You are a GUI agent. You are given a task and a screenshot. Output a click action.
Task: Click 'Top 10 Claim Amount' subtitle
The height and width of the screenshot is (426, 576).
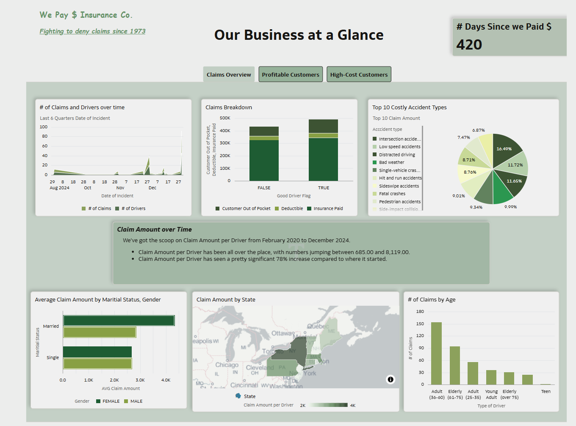point(396,119)
